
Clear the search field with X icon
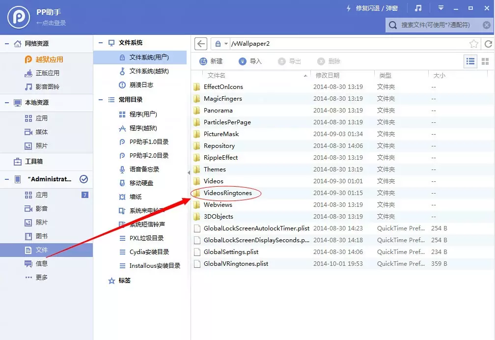click(487, 25)
